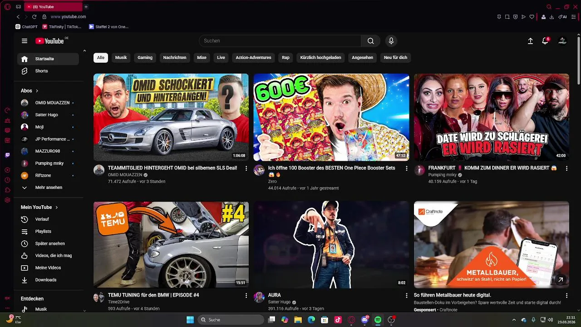Start voice search with the microphone

point(391,41)
